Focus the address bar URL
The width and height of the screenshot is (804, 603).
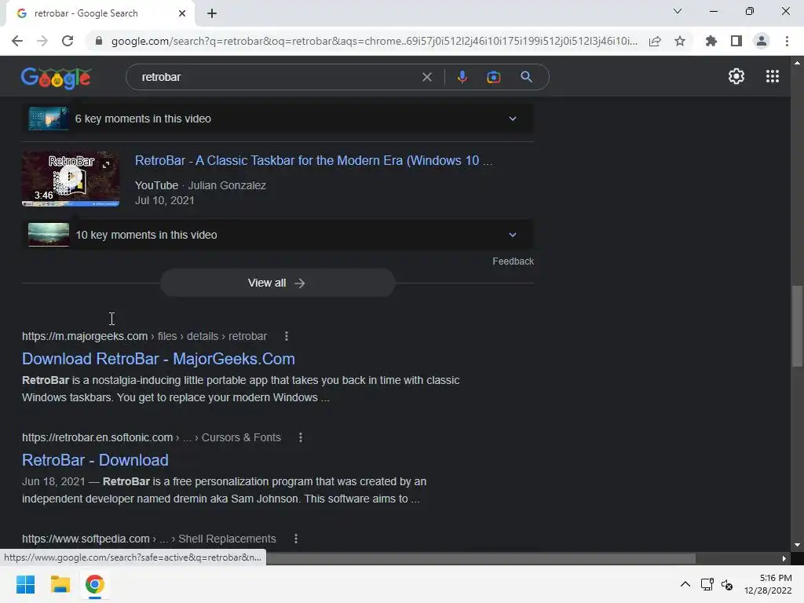point(375,41)
